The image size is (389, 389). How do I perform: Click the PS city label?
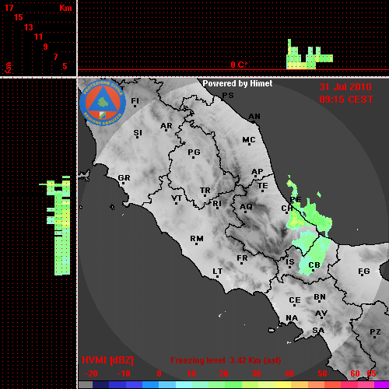tap(228, 96)
